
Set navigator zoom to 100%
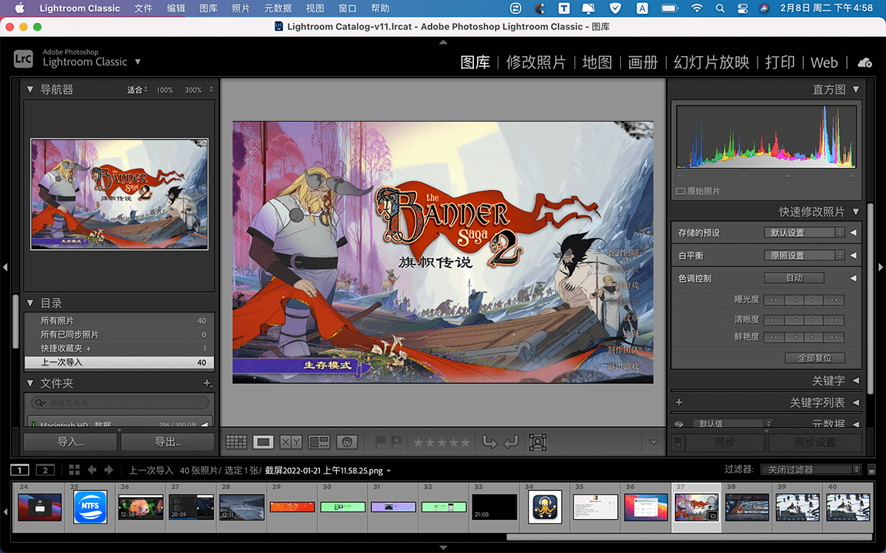click(165, 90)
